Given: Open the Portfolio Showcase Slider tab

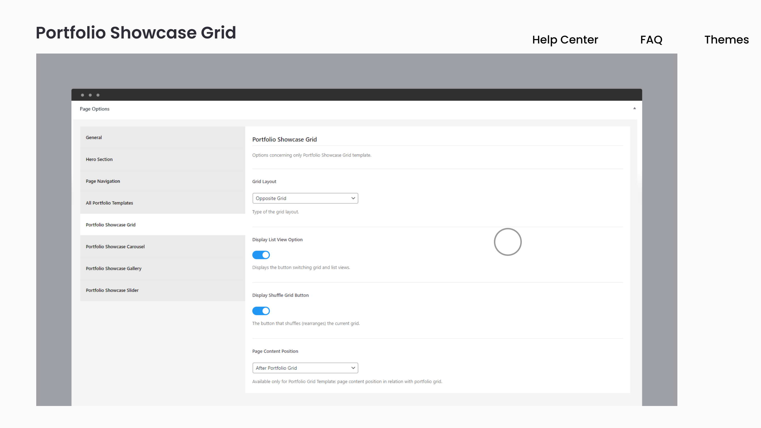Looking at the screenshot, I should tap(163, 290).
